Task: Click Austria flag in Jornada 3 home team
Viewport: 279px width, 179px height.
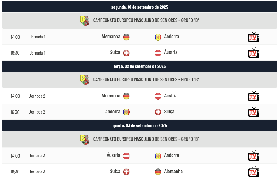Action: (x=126, y=156)
